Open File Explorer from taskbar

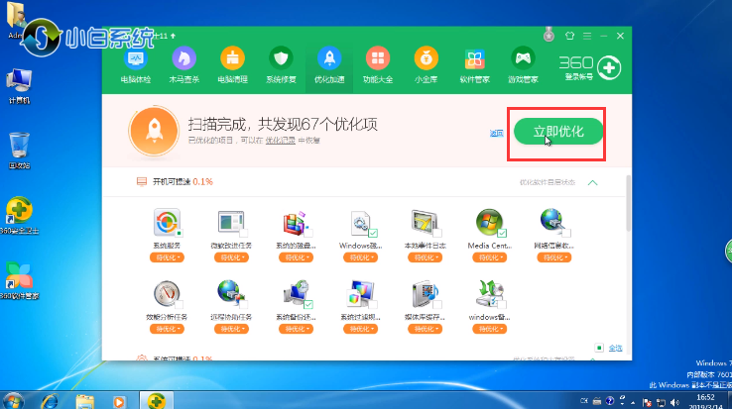coord(84,401)
